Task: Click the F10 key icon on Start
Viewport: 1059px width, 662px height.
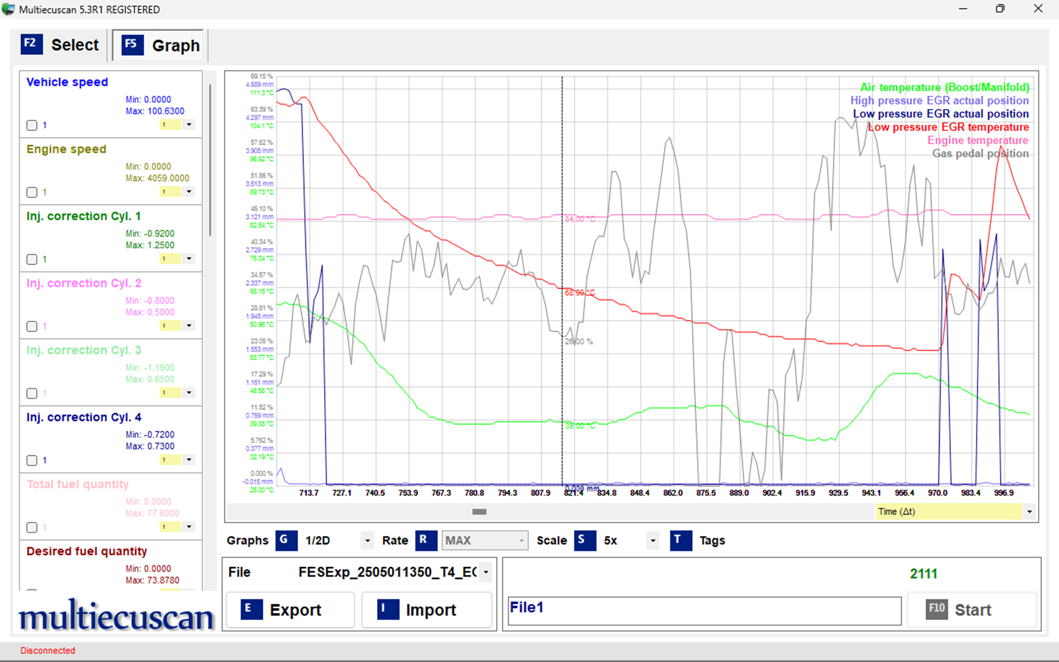Action: (937, 609)
